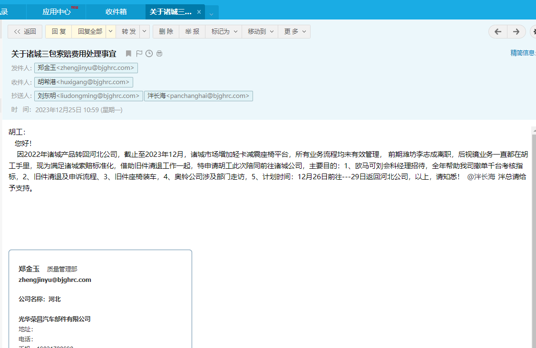Click the clock reminder icon
Screen dimensions: 536x348
click(149, 54)
